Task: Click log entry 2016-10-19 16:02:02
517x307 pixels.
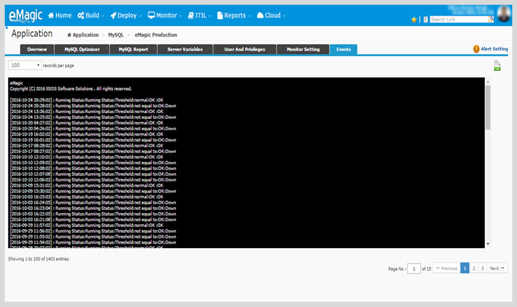Action: tap(86, 134)
